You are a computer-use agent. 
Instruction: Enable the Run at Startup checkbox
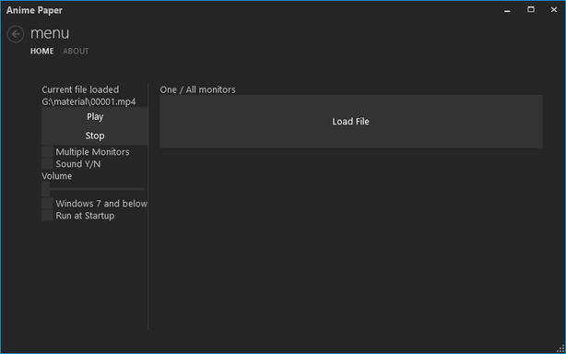[47, 216]
